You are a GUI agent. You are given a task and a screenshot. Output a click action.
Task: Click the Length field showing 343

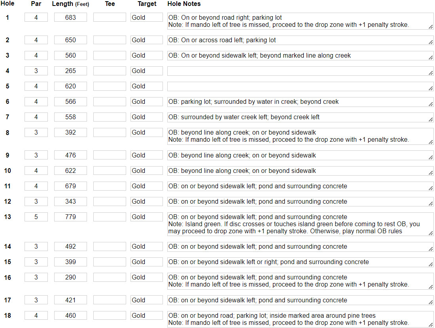(x=70, y=202)
